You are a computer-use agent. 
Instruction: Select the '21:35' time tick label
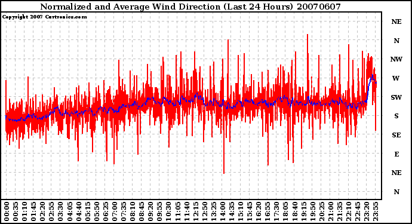pyautogui.click(x=339, y=211)
